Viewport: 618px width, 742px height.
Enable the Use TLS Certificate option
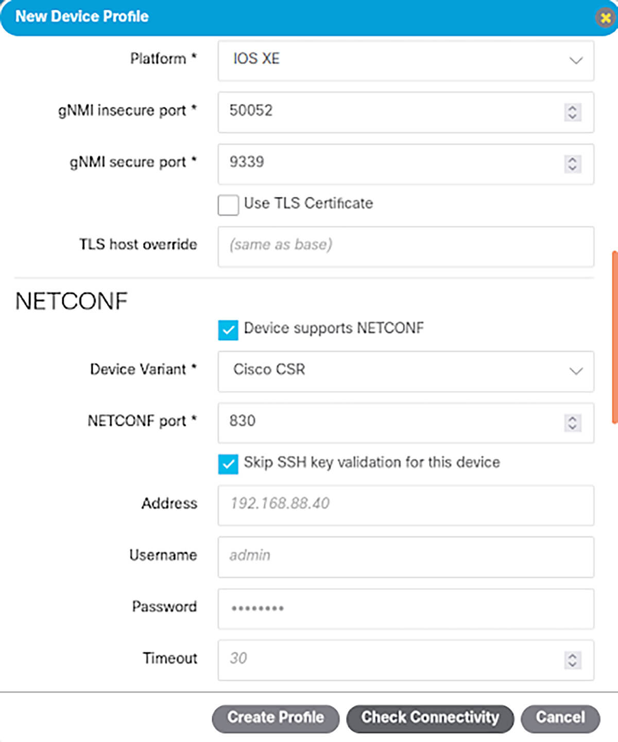coord(228,205)
